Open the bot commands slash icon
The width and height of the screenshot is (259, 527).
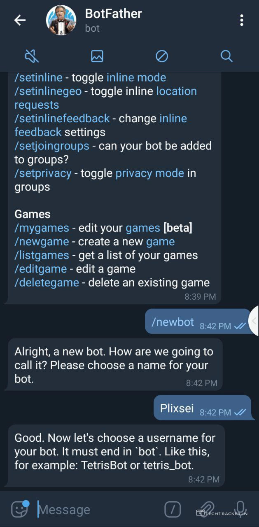click(x=173, y=509)
